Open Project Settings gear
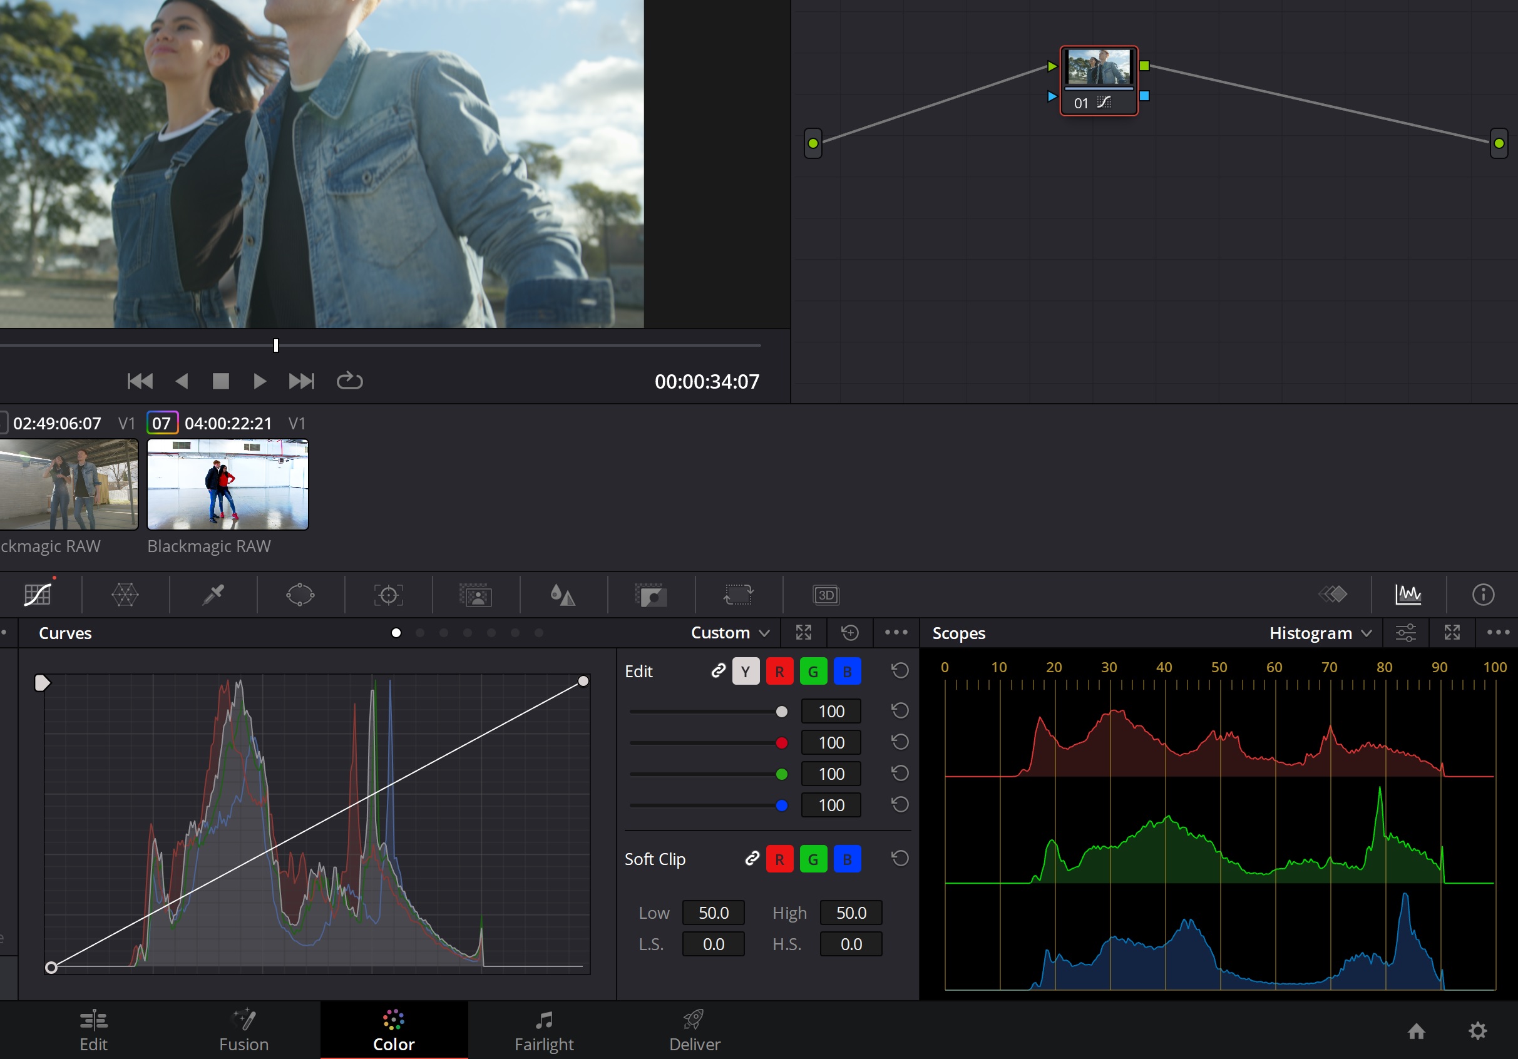Viewport: 1518px width, 1059px height. (1478, 1031)
